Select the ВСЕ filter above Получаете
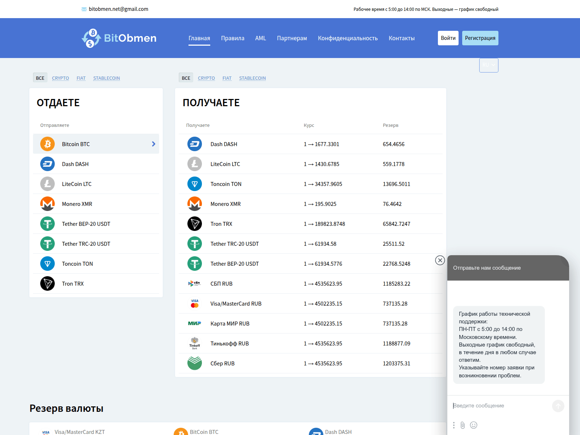 click(x=186, y=78)
